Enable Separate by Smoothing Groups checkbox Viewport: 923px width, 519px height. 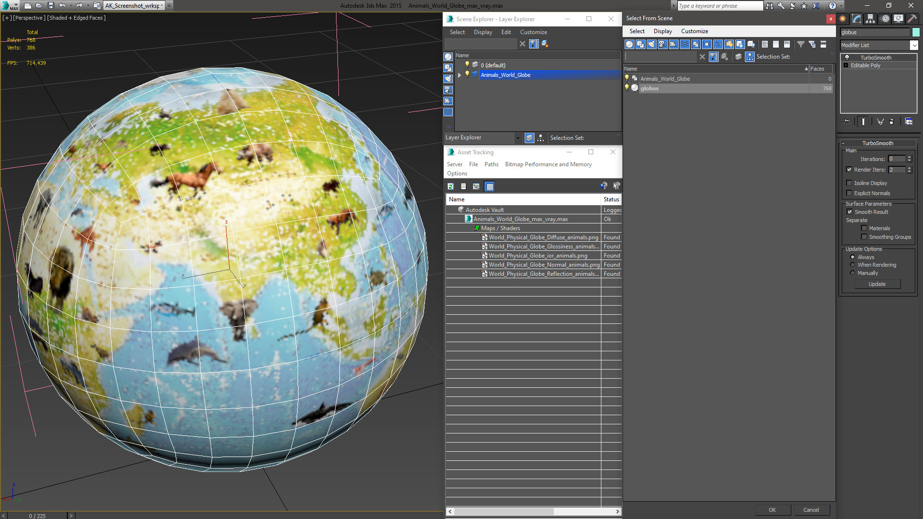(864, 237)
